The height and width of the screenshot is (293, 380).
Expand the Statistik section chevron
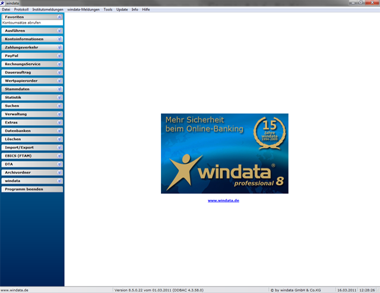[x=59, y=97]
